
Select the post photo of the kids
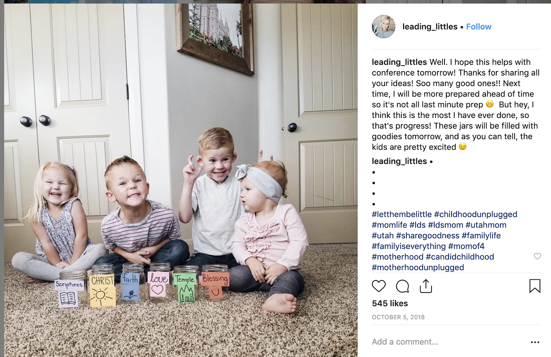point(181,180)
